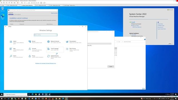Open Server Manager on the guest taskbar
Image resolution: width=178 pixels, height=100 pixels.
[39, 94]
